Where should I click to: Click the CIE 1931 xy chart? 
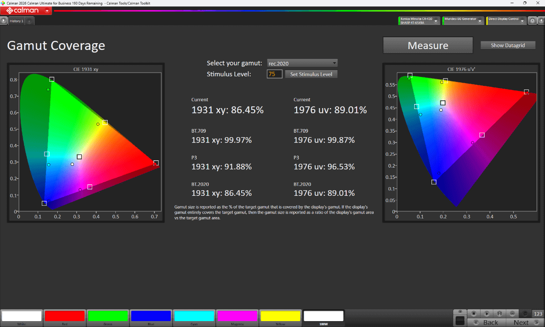pos(86,142)
